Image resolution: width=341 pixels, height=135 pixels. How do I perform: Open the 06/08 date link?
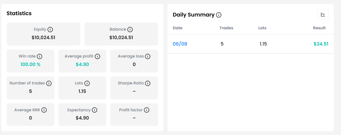(180, 44)
